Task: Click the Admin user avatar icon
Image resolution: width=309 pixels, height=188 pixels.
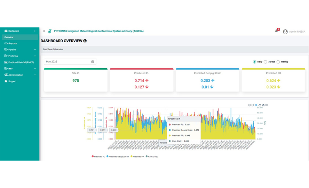Action: (285, 32)
